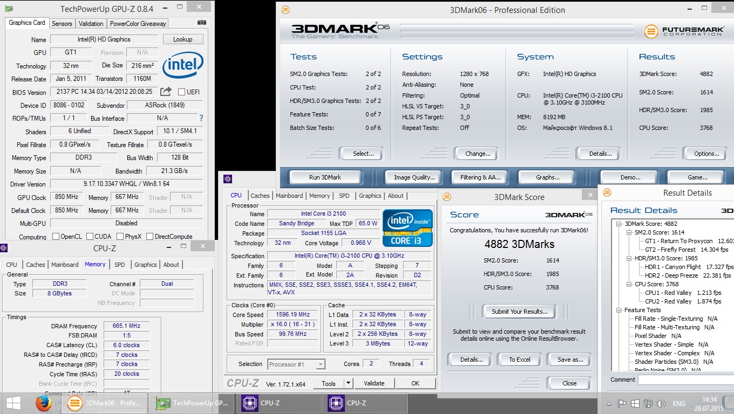This screenshot has height=414, width=734.
Task: Click the GPU-Z screenshot camera icon
Action: [201, 23]
